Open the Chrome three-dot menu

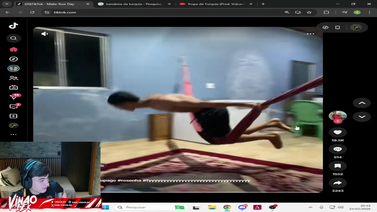point(369,12)
